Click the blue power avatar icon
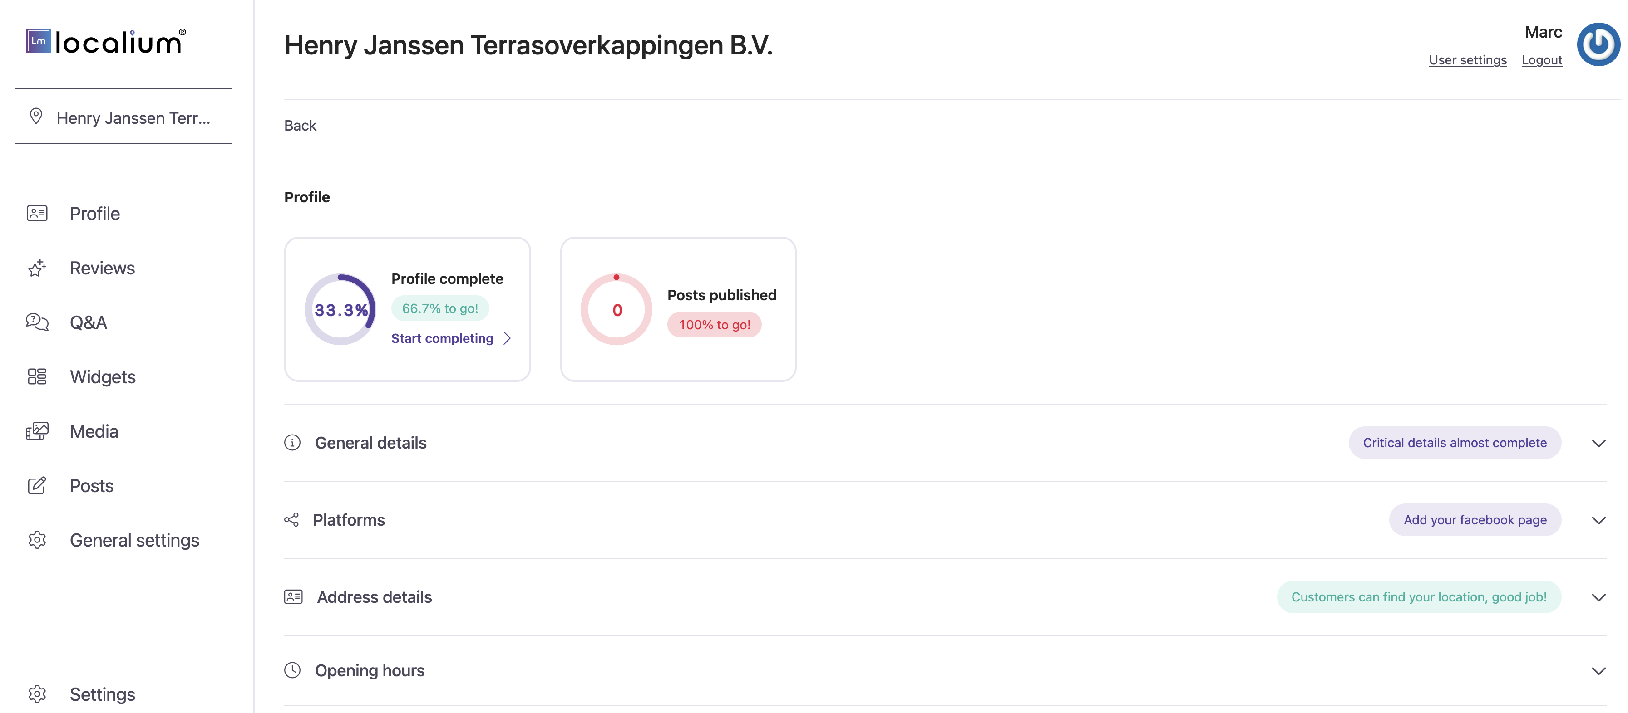Screen dimensions: 1628x713 pyautogui.click(x=1598, y=44)
